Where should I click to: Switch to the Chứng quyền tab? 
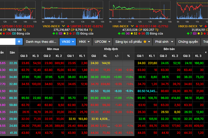[188, 42]
